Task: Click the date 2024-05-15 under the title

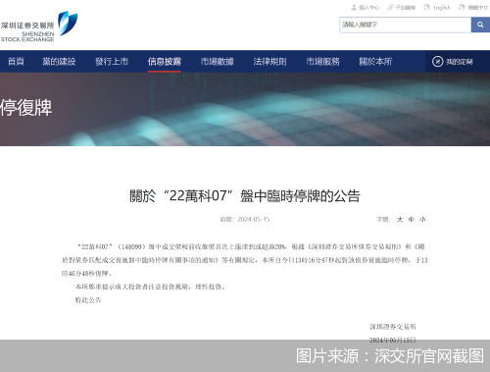Action: point(254,219)
